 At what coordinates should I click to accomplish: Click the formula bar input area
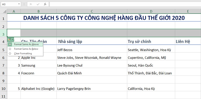125,4
